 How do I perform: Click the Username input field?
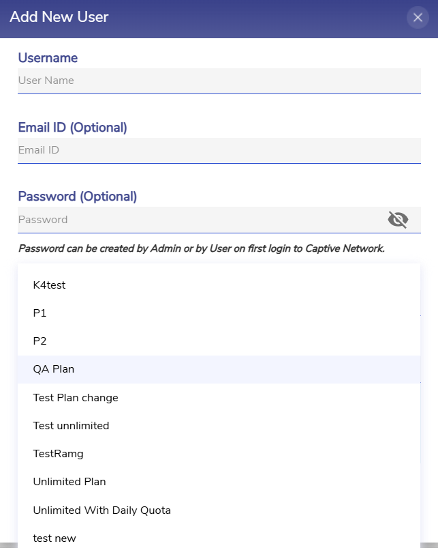tap(219, 81)
